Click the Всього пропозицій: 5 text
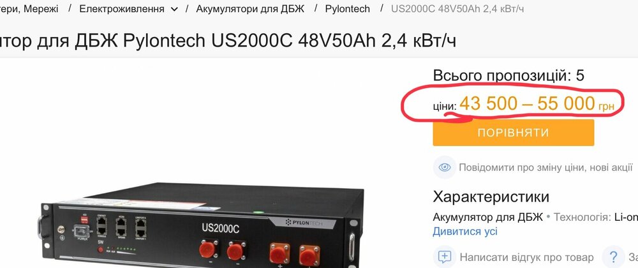638x268 pixels. tap(508, 76)
